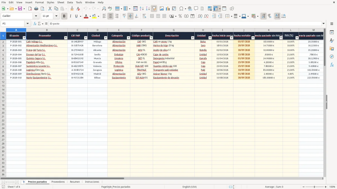Toggle Italic formatting
The width and height of the screenshot is (337, 189).
[x=70, y=16]
